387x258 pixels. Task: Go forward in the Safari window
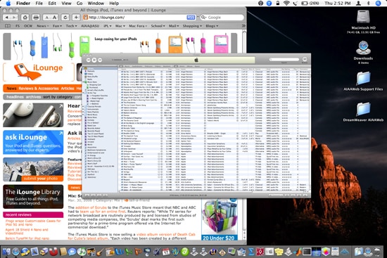click(14, 18)
